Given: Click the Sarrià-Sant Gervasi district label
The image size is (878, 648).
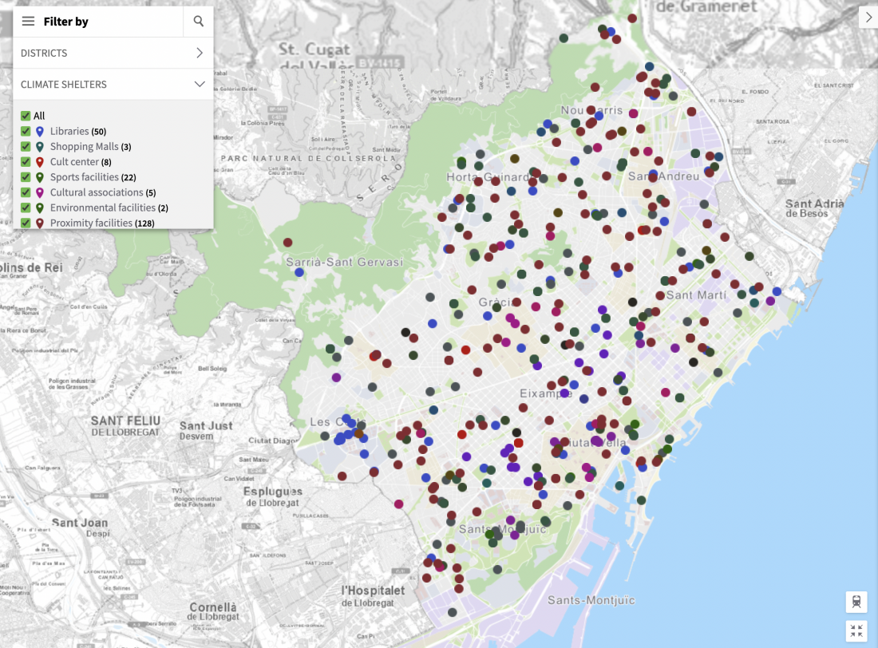Looking at the screenshot, I should tap(344, 262).
